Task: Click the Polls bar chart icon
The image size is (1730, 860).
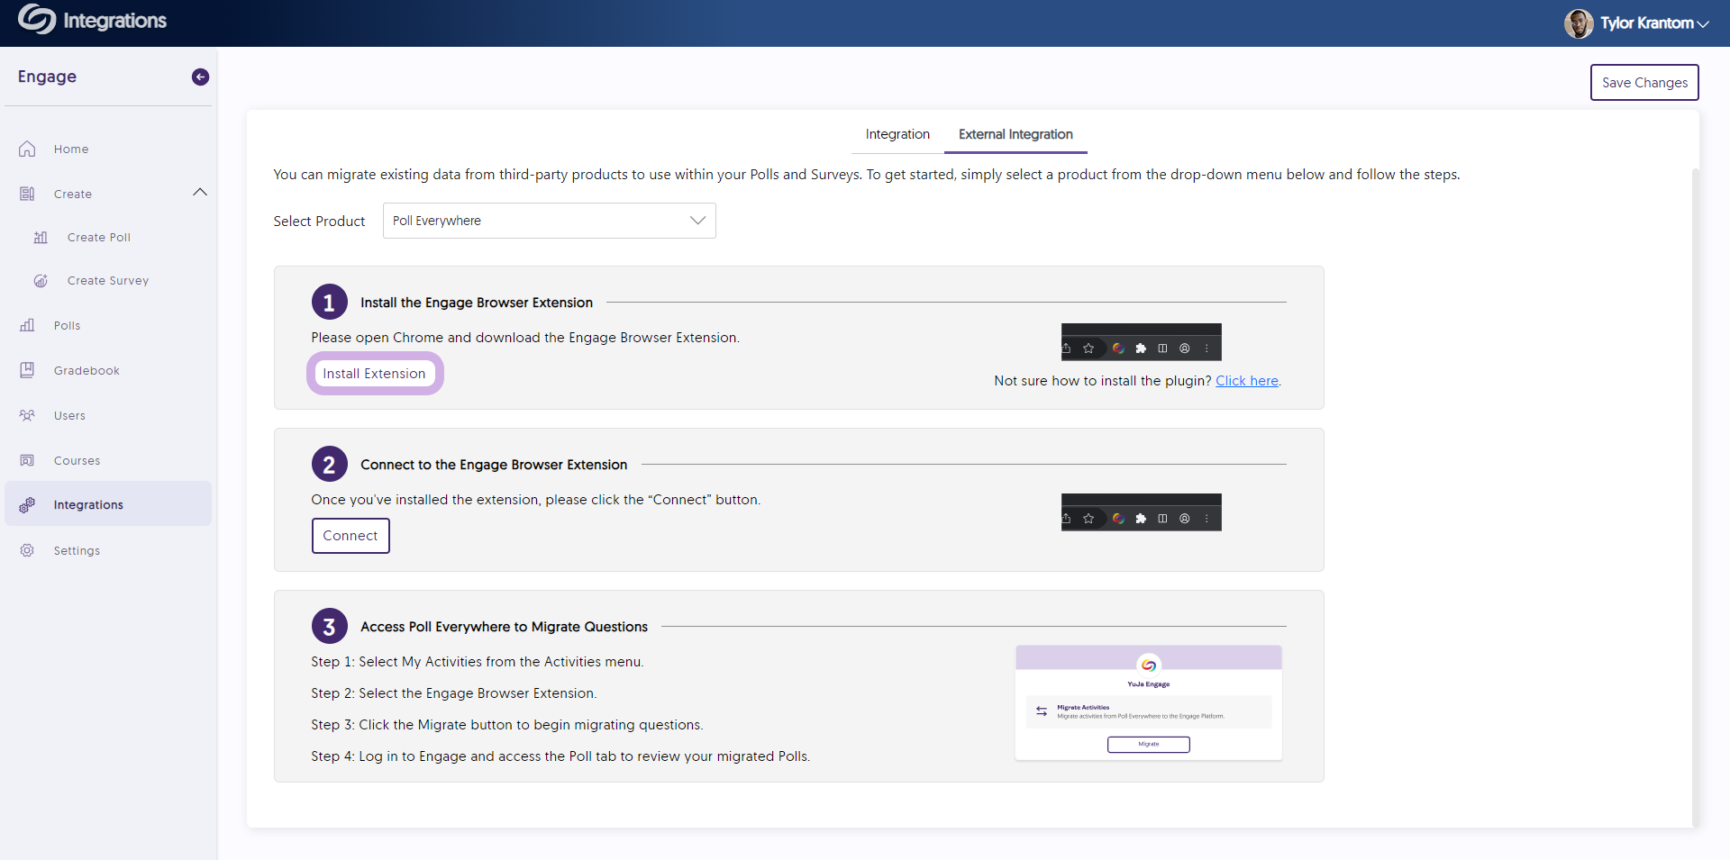Action: 27,325
